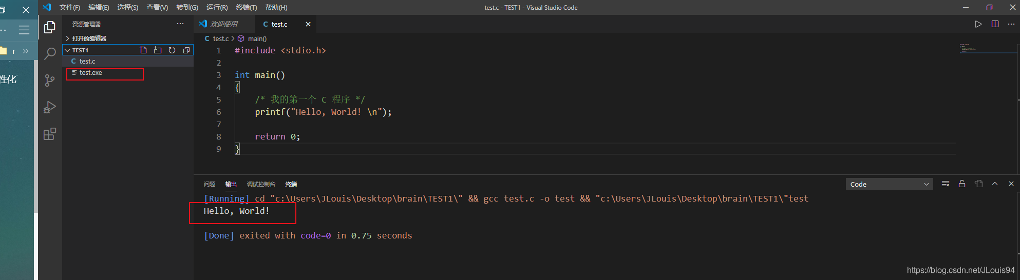This screenshot has width=1020, height=280.
Task: Split the editor to the right
Action: click(995, 24)
